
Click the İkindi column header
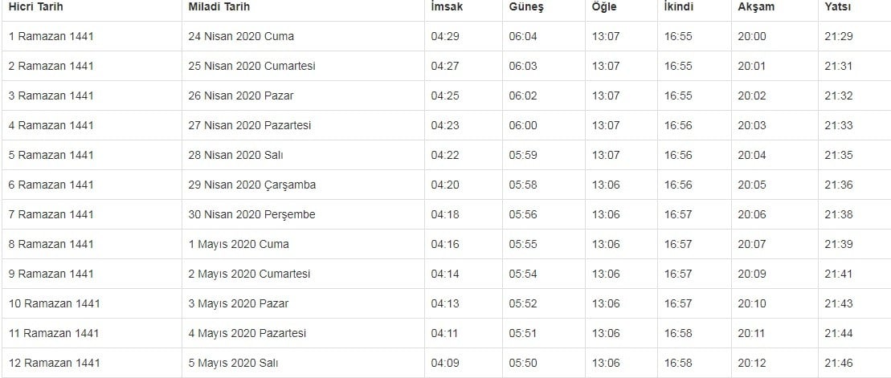[x=679, y=7]
